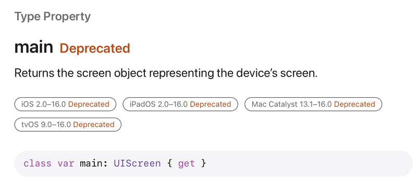Viewport: 417px width, 190px height.
Task: Click the opening brace in code declaration
Action: coord(170,163)
